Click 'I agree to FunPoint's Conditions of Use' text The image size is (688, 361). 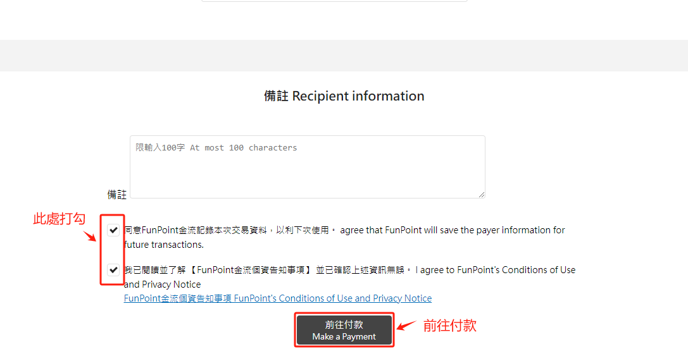tap(495, 270)
